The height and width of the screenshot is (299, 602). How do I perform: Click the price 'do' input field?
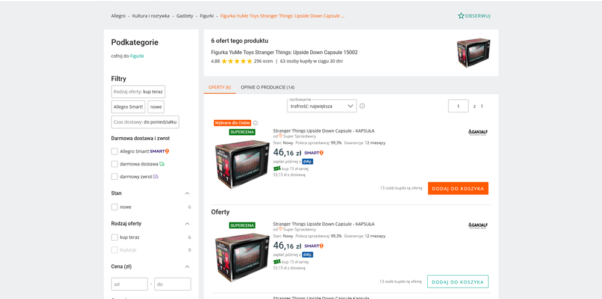tap(173, 284)
